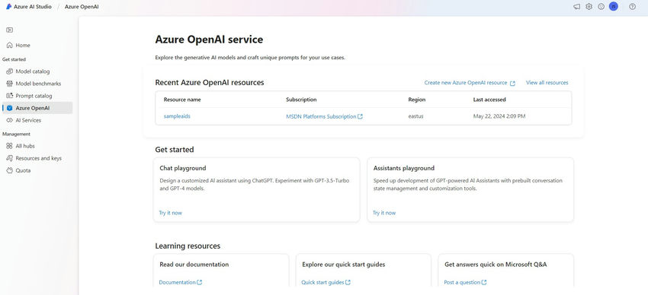Click the Prompt catalog icon

point(9,96)
